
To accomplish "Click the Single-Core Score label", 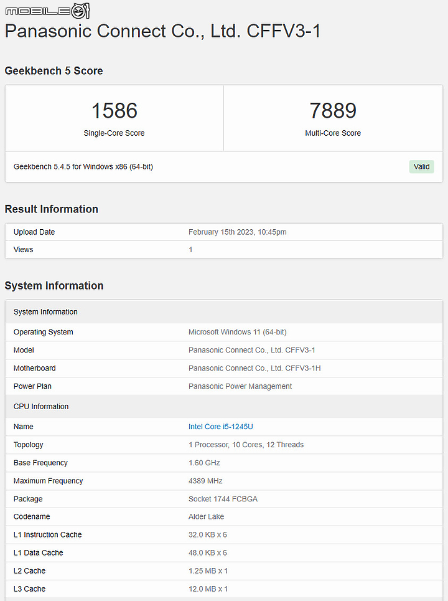I will tap(114, 133).
